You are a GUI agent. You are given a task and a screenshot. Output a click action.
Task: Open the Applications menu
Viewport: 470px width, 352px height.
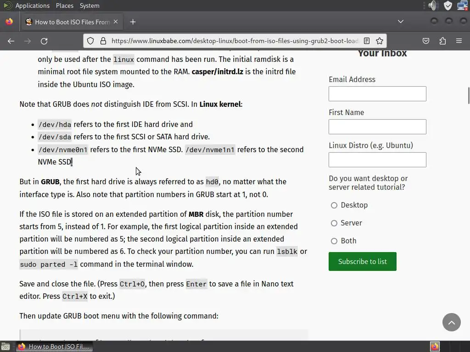click(x=27, y=5)
